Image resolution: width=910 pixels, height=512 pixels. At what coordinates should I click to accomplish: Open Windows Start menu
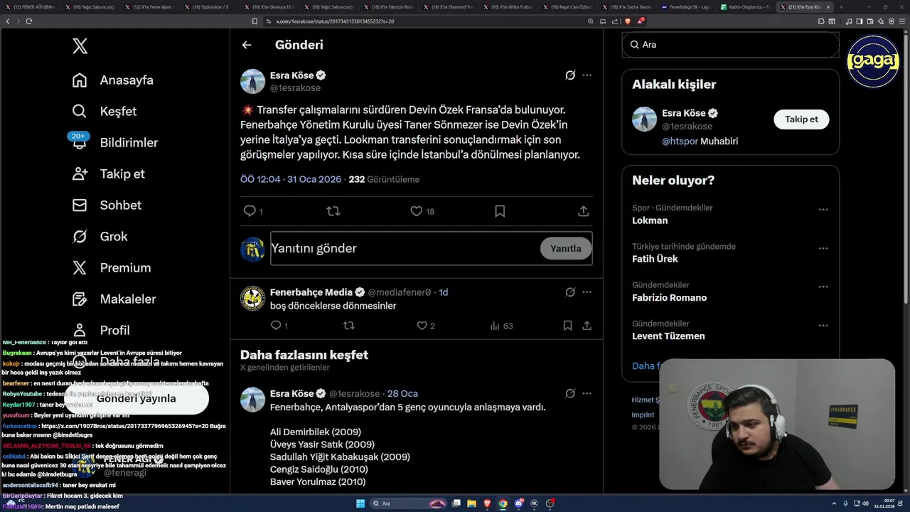click(x=360, y=503)
